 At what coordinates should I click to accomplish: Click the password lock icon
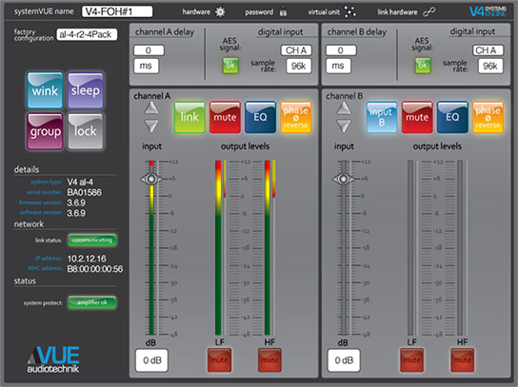point(283,11)
